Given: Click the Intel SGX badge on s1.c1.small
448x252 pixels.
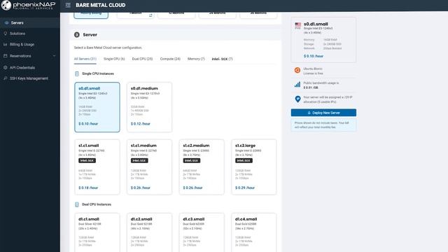Looking at the screenshot, I should (x=87, y=160).
